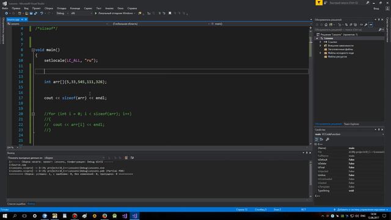Click the search magnifier in Solution Explorer
This screenshot has height=220, width=391.
[380, 30]
